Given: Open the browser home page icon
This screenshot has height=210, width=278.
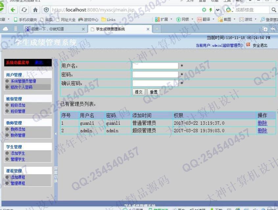Looking at the screenshot, I should (x=35, y=10).
